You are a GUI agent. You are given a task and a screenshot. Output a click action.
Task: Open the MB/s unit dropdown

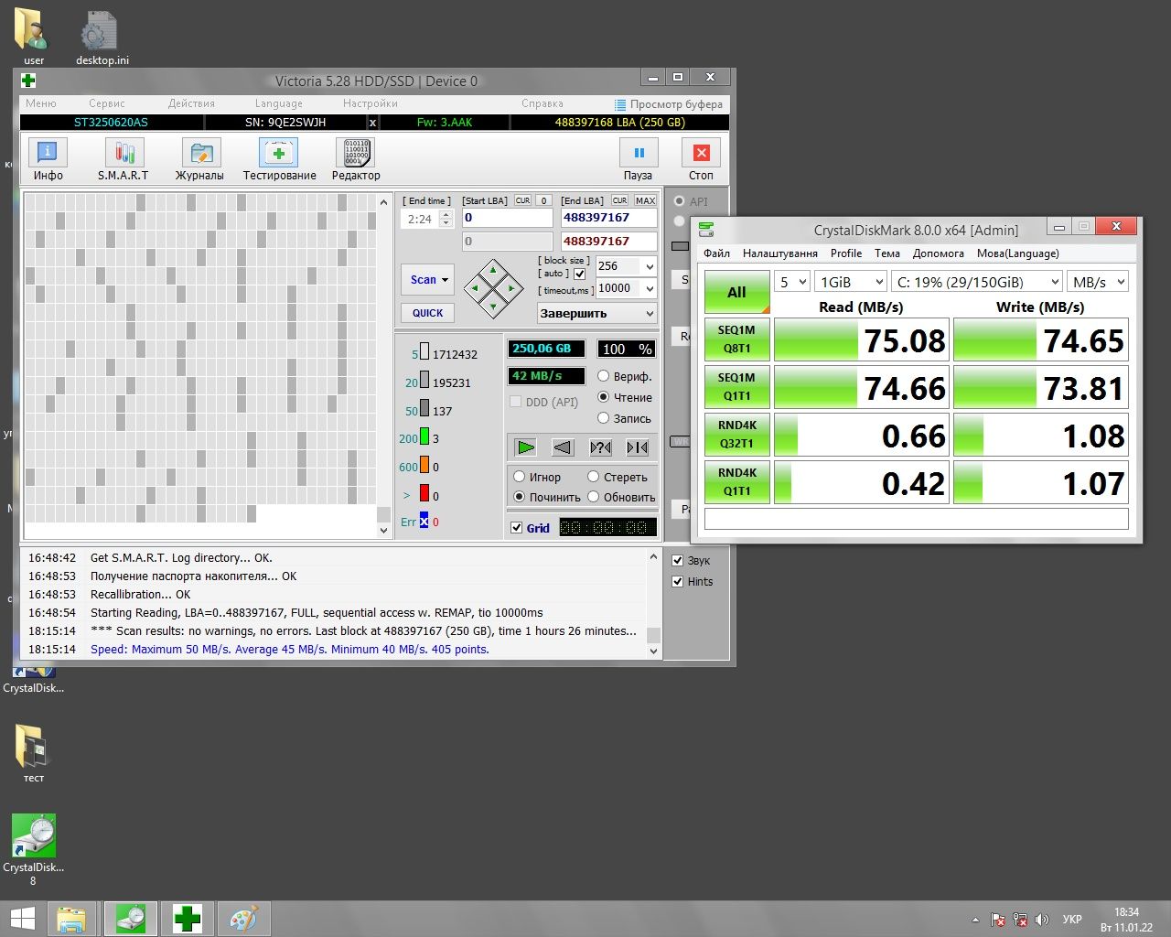click(x=1098, y=282)
